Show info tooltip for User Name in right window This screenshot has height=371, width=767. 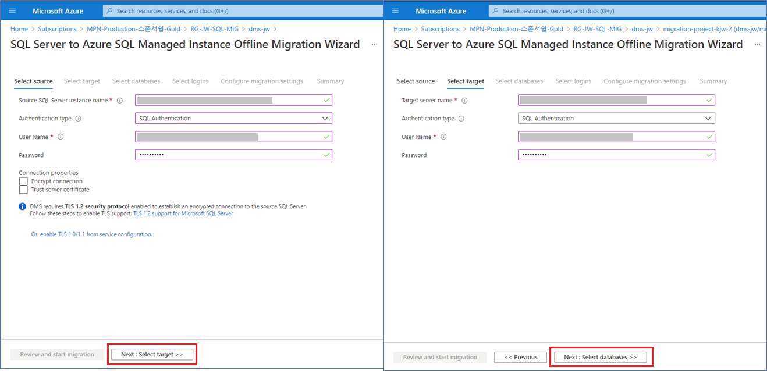[443, 137]
